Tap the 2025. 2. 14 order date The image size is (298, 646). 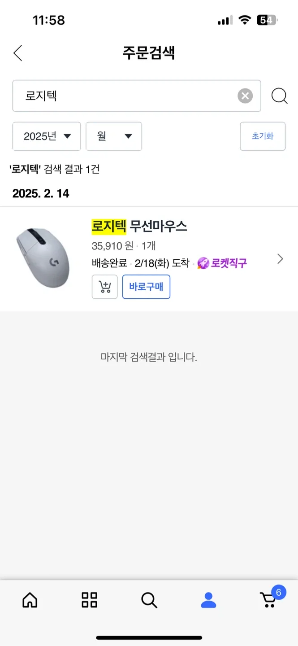click(41, 193)
